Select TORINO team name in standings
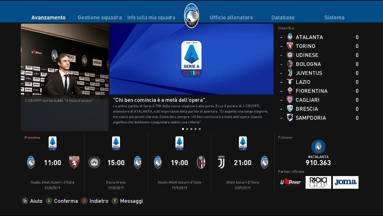The height and width of the screenshot is (216, 383). click(x=306, y=46)
